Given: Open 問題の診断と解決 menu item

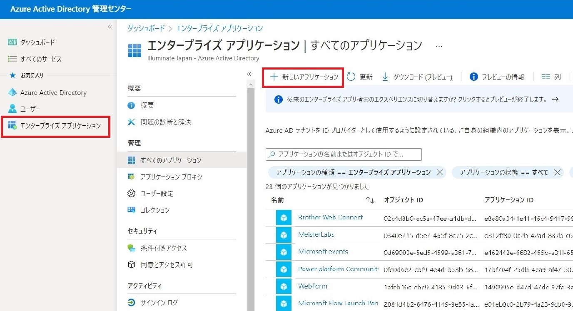Looking at the screenshot, I should (x=166, y=122).
